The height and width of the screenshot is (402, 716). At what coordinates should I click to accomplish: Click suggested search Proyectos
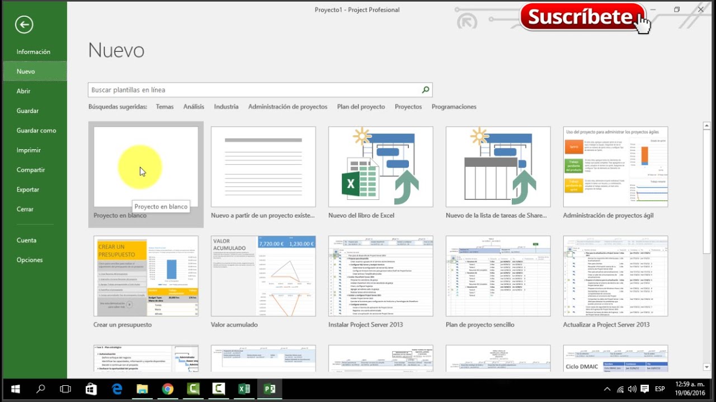pyautogui.click(x=408, y=107)
